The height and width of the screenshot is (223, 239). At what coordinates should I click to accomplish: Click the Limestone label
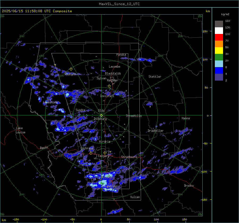point(50,102)
